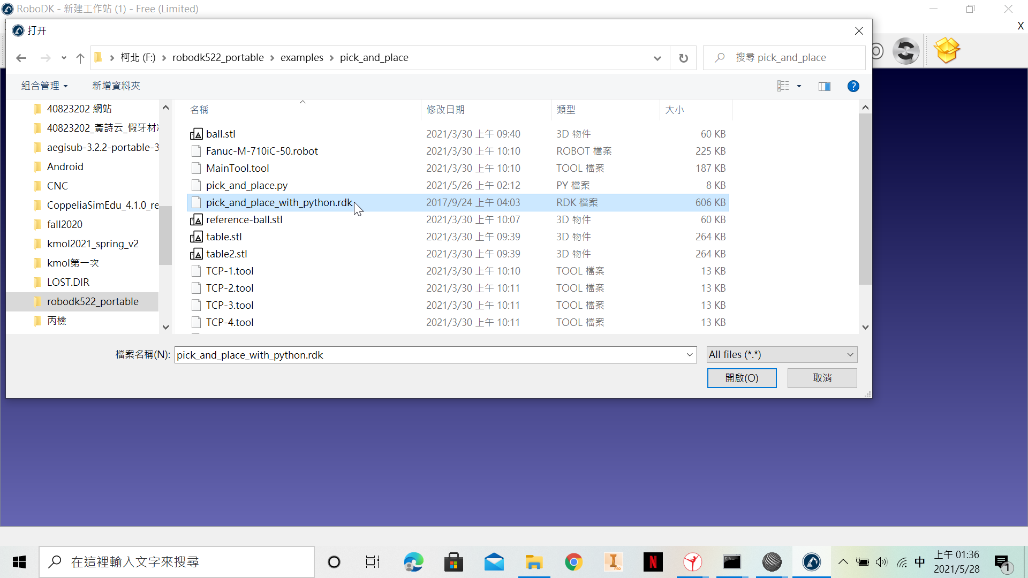The image size is (1028, 578).
Task: Expand address bar history dropdown
Action: point(657,58)
